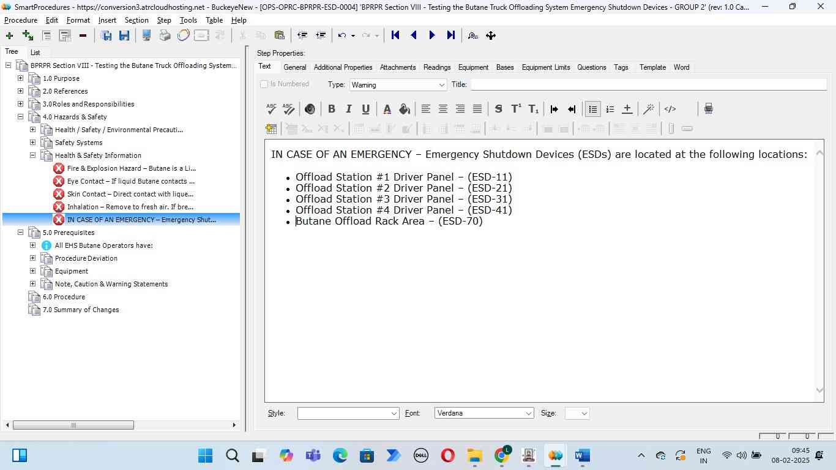Collapse the 4.0 Hazards & Safety node

coord(20,117)
